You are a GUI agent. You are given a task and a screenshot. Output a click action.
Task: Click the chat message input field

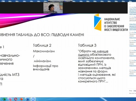click(132, 93)
